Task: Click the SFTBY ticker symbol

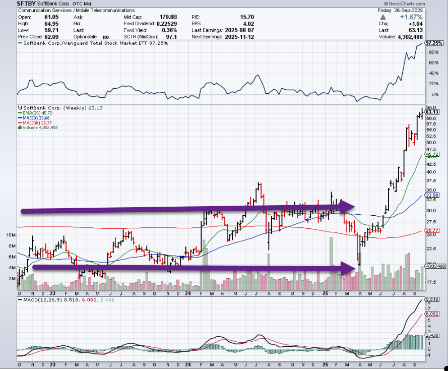Action: (28, 3)
